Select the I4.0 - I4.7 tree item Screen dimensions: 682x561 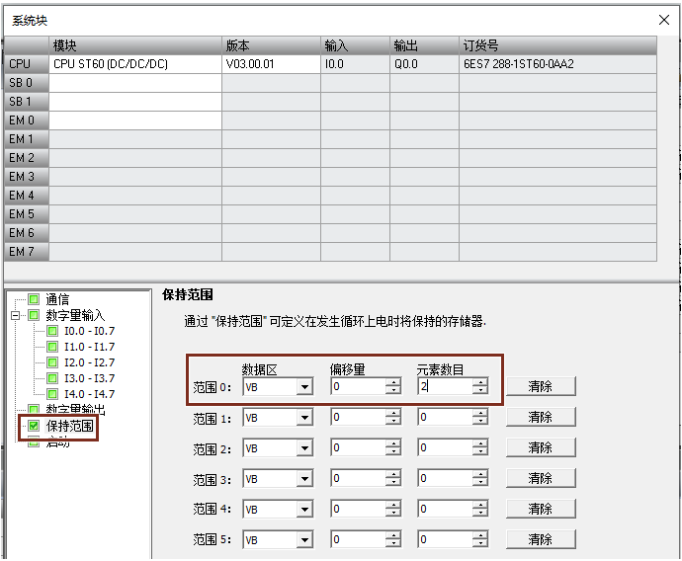point(90,394)
